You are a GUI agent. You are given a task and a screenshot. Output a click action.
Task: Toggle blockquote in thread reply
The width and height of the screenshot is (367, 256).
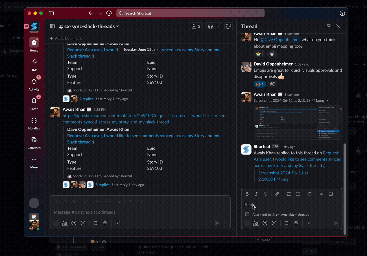310,194
